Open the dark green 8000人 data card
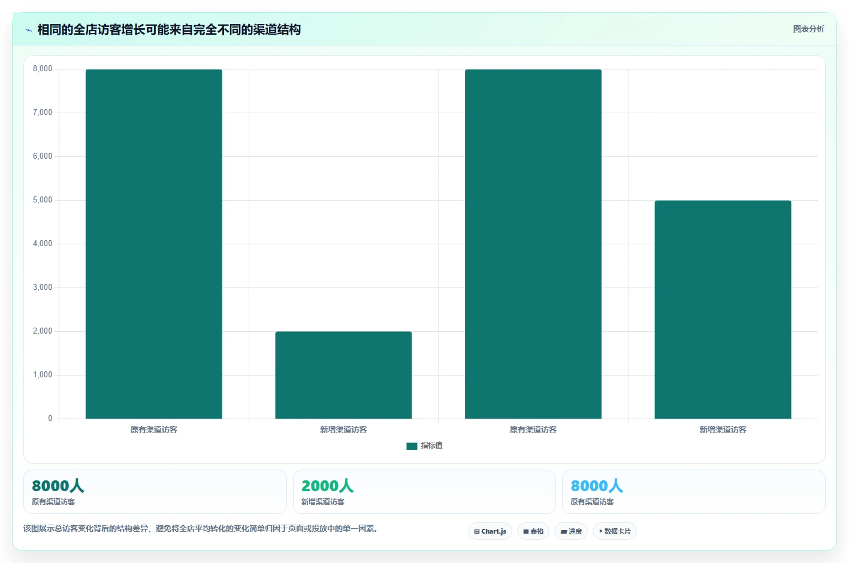The height and width of the screenshot is (563, 849). tap(155, 492)
